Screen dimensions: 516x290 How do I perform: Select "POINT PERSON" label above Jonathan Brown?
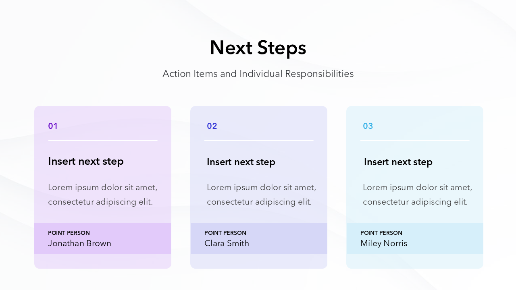coord(69,233)
